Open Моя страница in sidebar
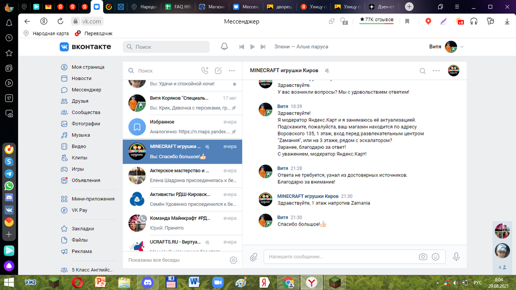The width and height of the screenshot is (516, 290). point(88,67)
